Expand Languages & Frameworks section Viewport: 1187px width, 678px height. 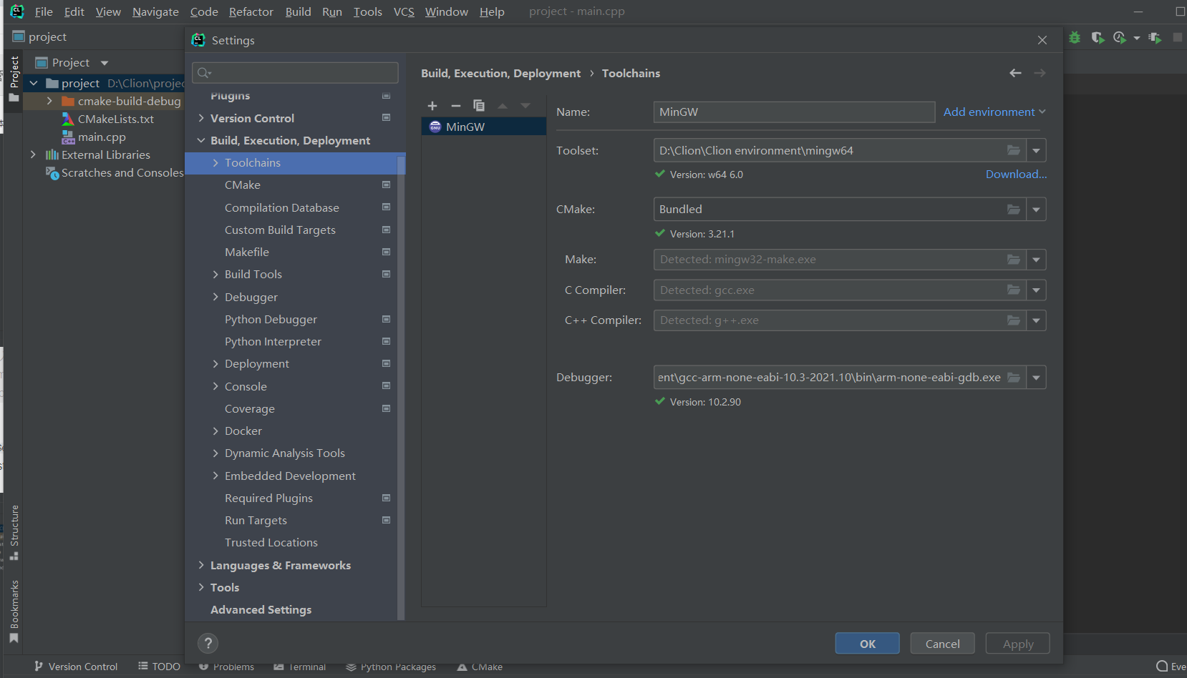click(201, 565)
